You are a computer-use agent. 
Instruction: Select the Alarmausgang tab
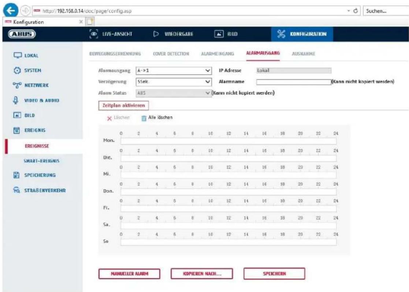[263, 53]
